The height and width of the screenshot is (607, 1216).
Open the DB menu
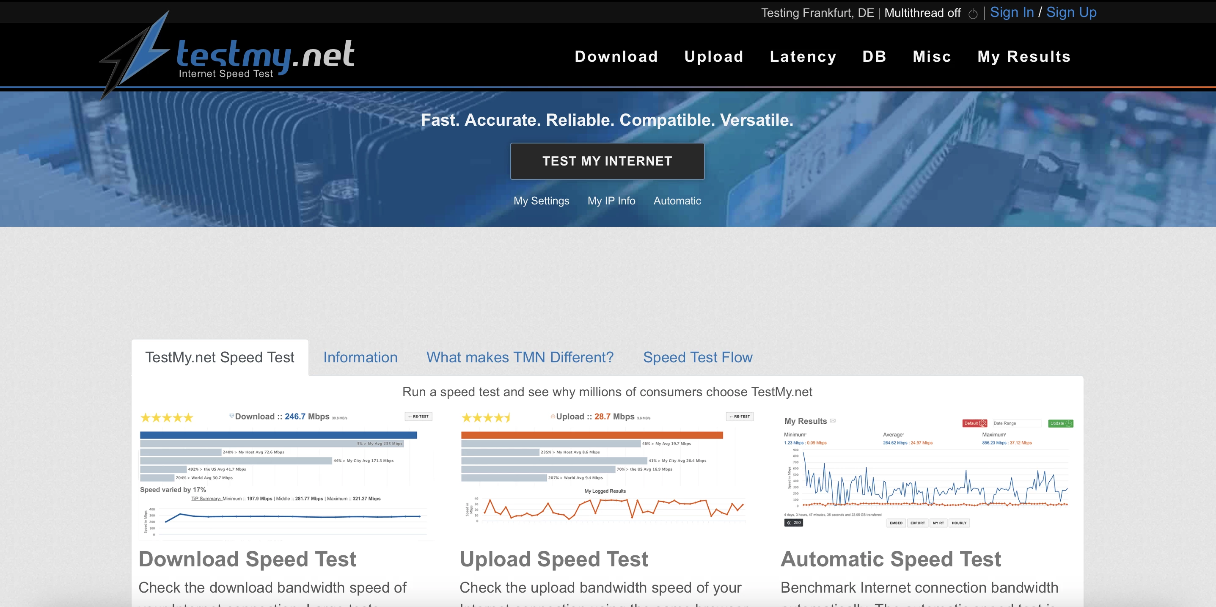[874, 57]
